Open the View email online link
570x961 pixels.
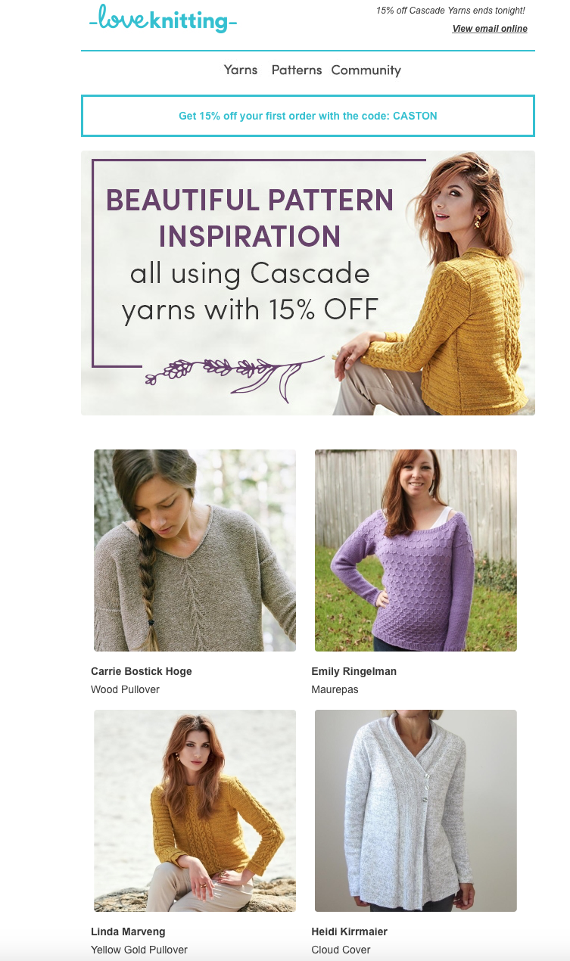pos(490,29)
